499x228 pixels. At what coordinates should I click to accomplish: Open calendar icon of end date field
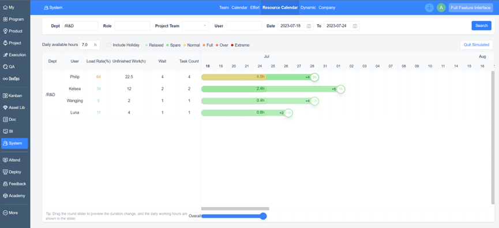click(355, 26)
